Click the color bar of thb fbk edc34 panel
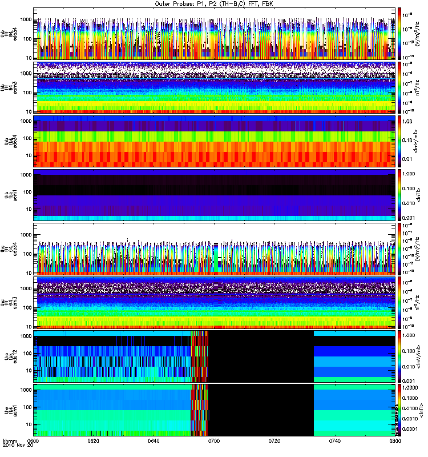This screenshot has height=457, width=428. tap(399, 141)
